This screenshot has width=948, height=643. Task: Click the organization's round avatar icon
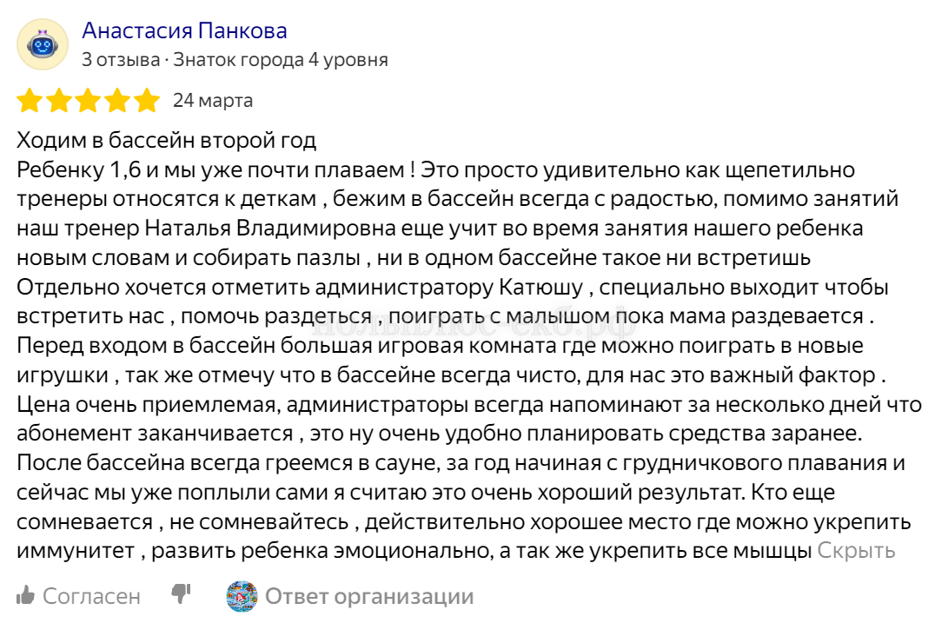[x=242, y=596]
